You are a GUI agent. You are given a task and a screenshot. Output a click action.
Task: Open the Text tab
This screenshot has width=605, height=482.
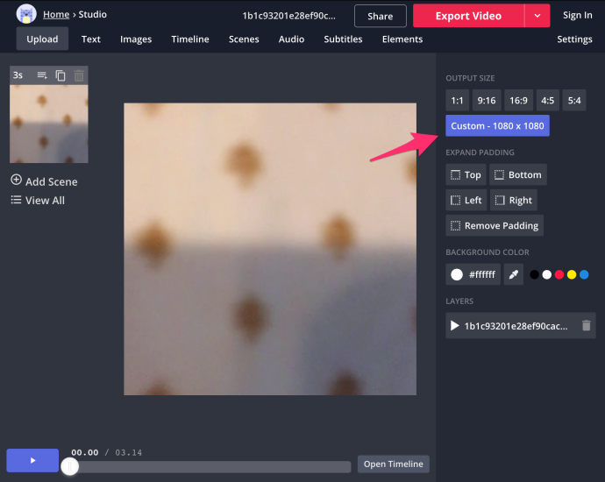[91, 39]
